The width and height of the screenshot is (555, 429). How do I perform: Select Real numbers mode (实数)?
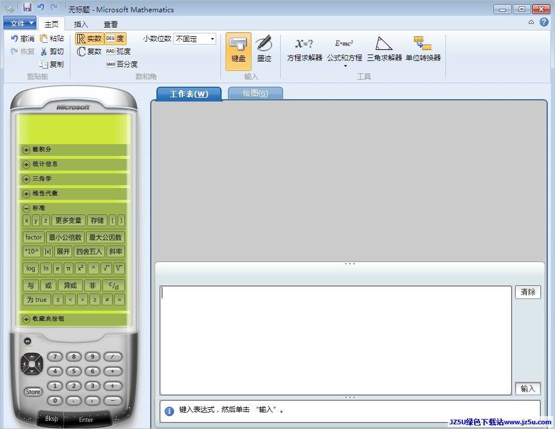tap(89, 39)
